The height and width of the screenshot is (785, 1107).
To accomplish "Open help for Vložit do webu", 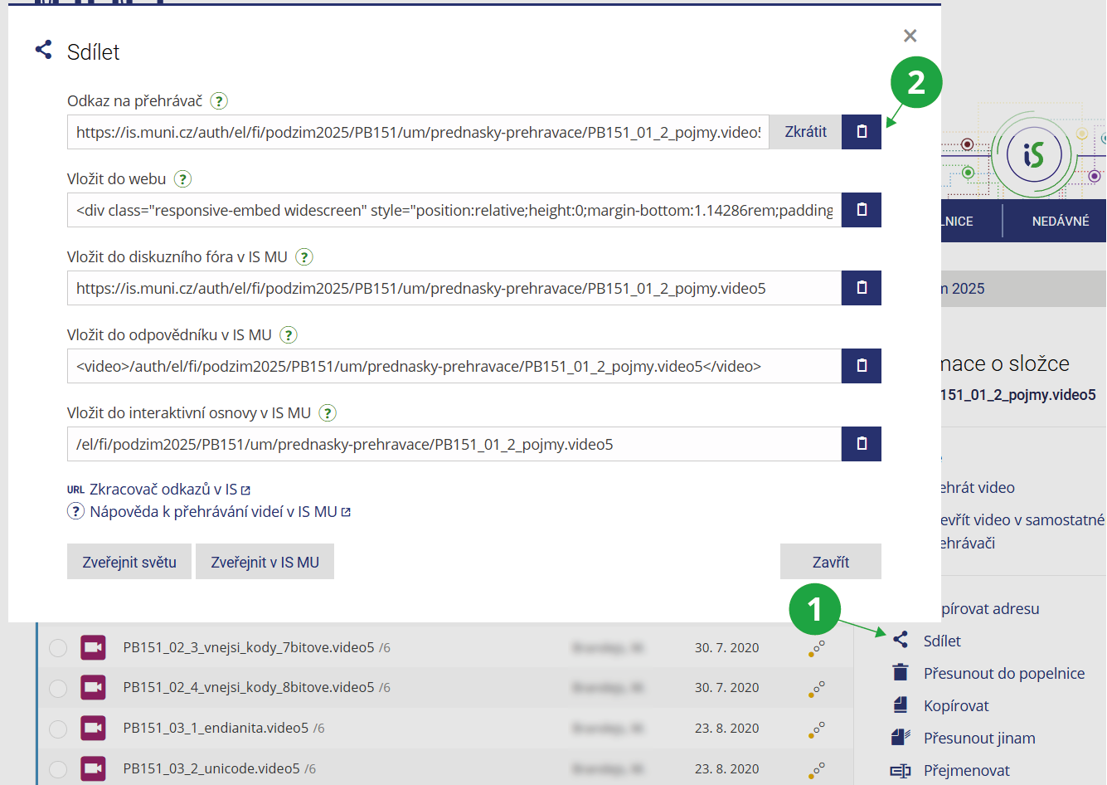I will tap(183, 179).
